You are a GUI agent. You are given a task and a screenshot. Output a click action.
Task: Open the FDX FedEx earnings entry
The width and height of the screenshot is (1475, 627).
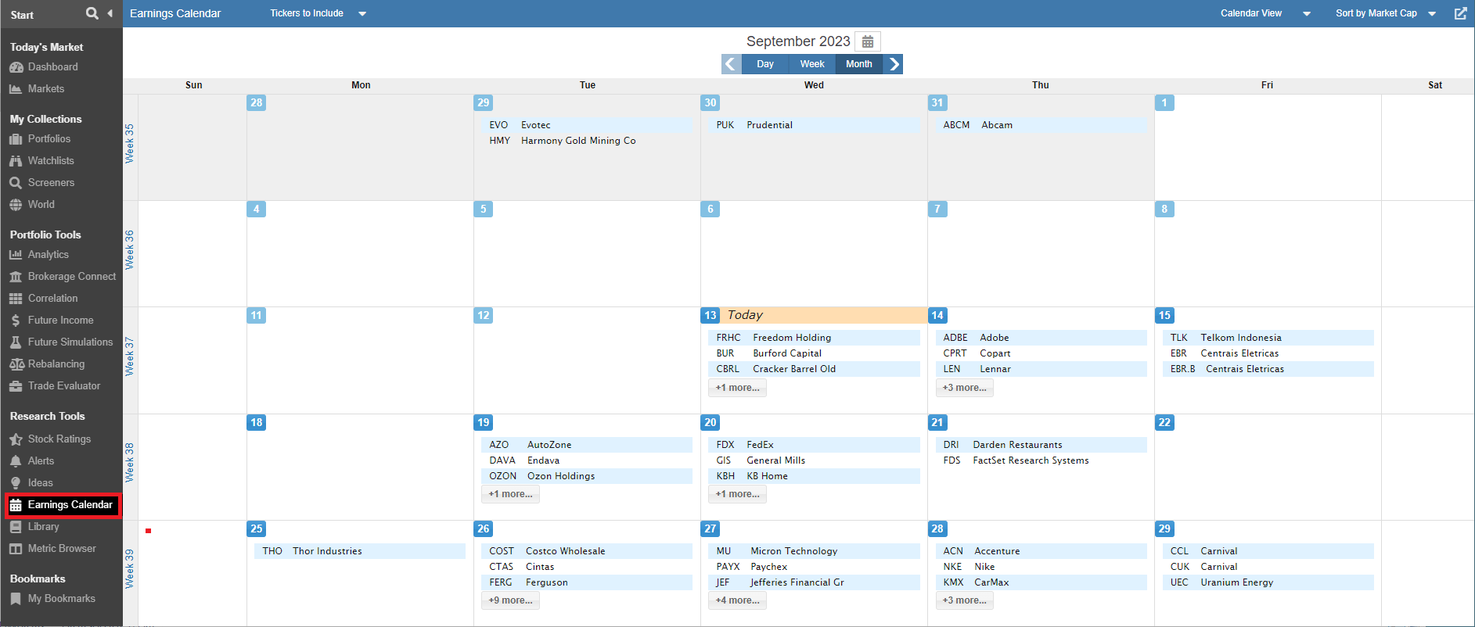814,445
